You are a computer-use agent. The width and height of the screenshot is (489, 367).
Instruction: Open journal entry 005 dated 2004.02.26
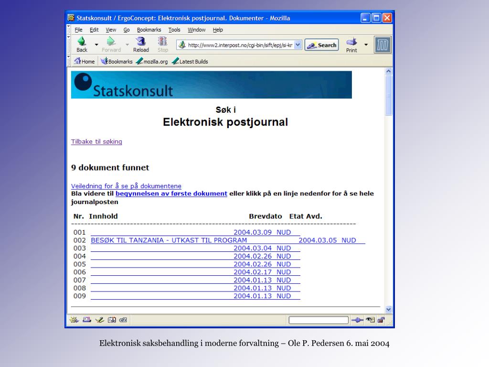point(195,264)
